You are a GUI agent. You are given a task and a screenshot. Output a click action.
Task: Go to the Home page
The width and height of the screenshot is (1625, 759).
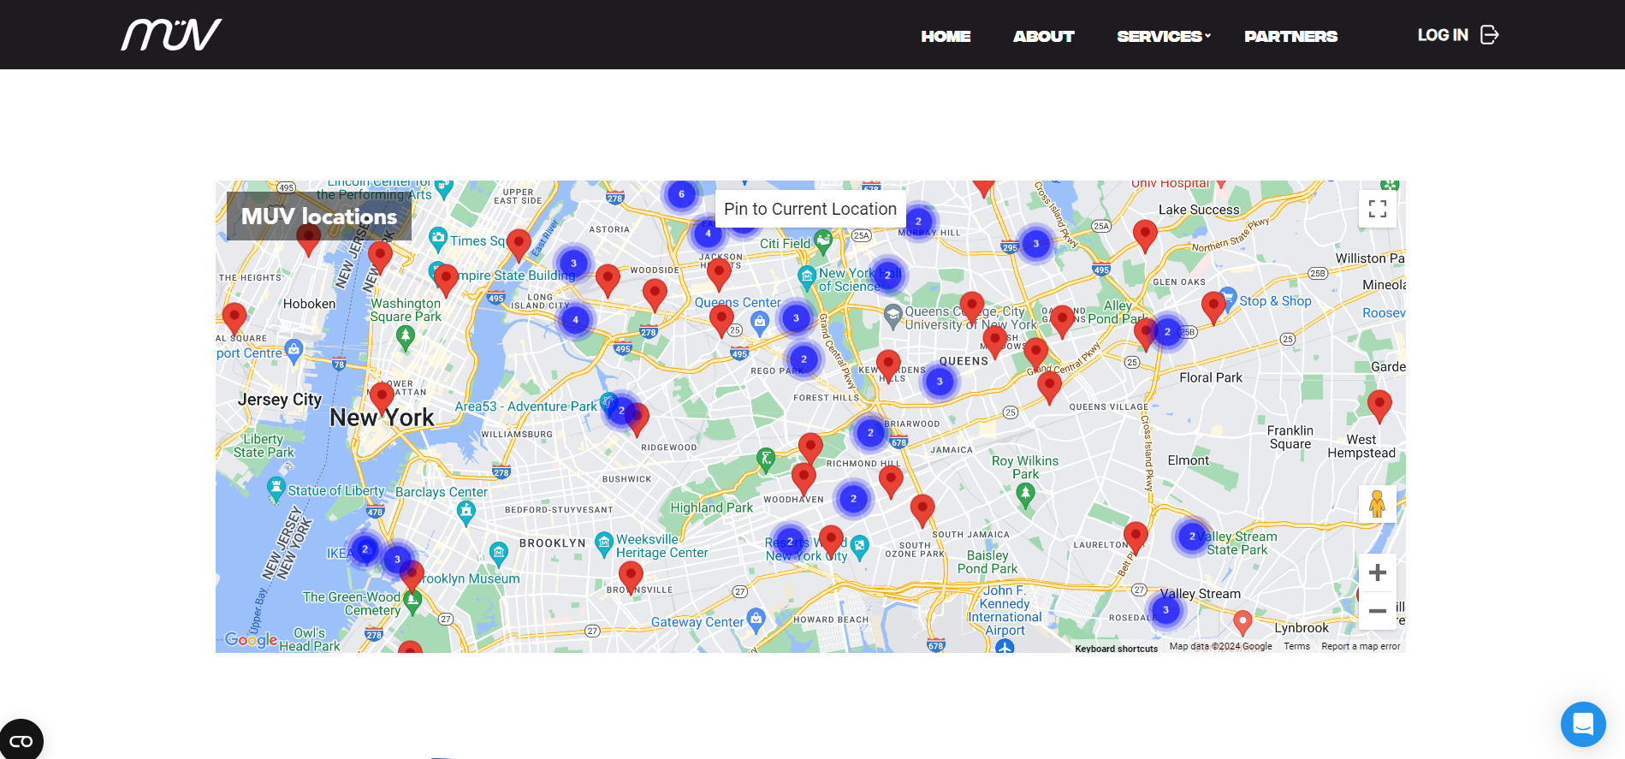[x=946, y=36]
